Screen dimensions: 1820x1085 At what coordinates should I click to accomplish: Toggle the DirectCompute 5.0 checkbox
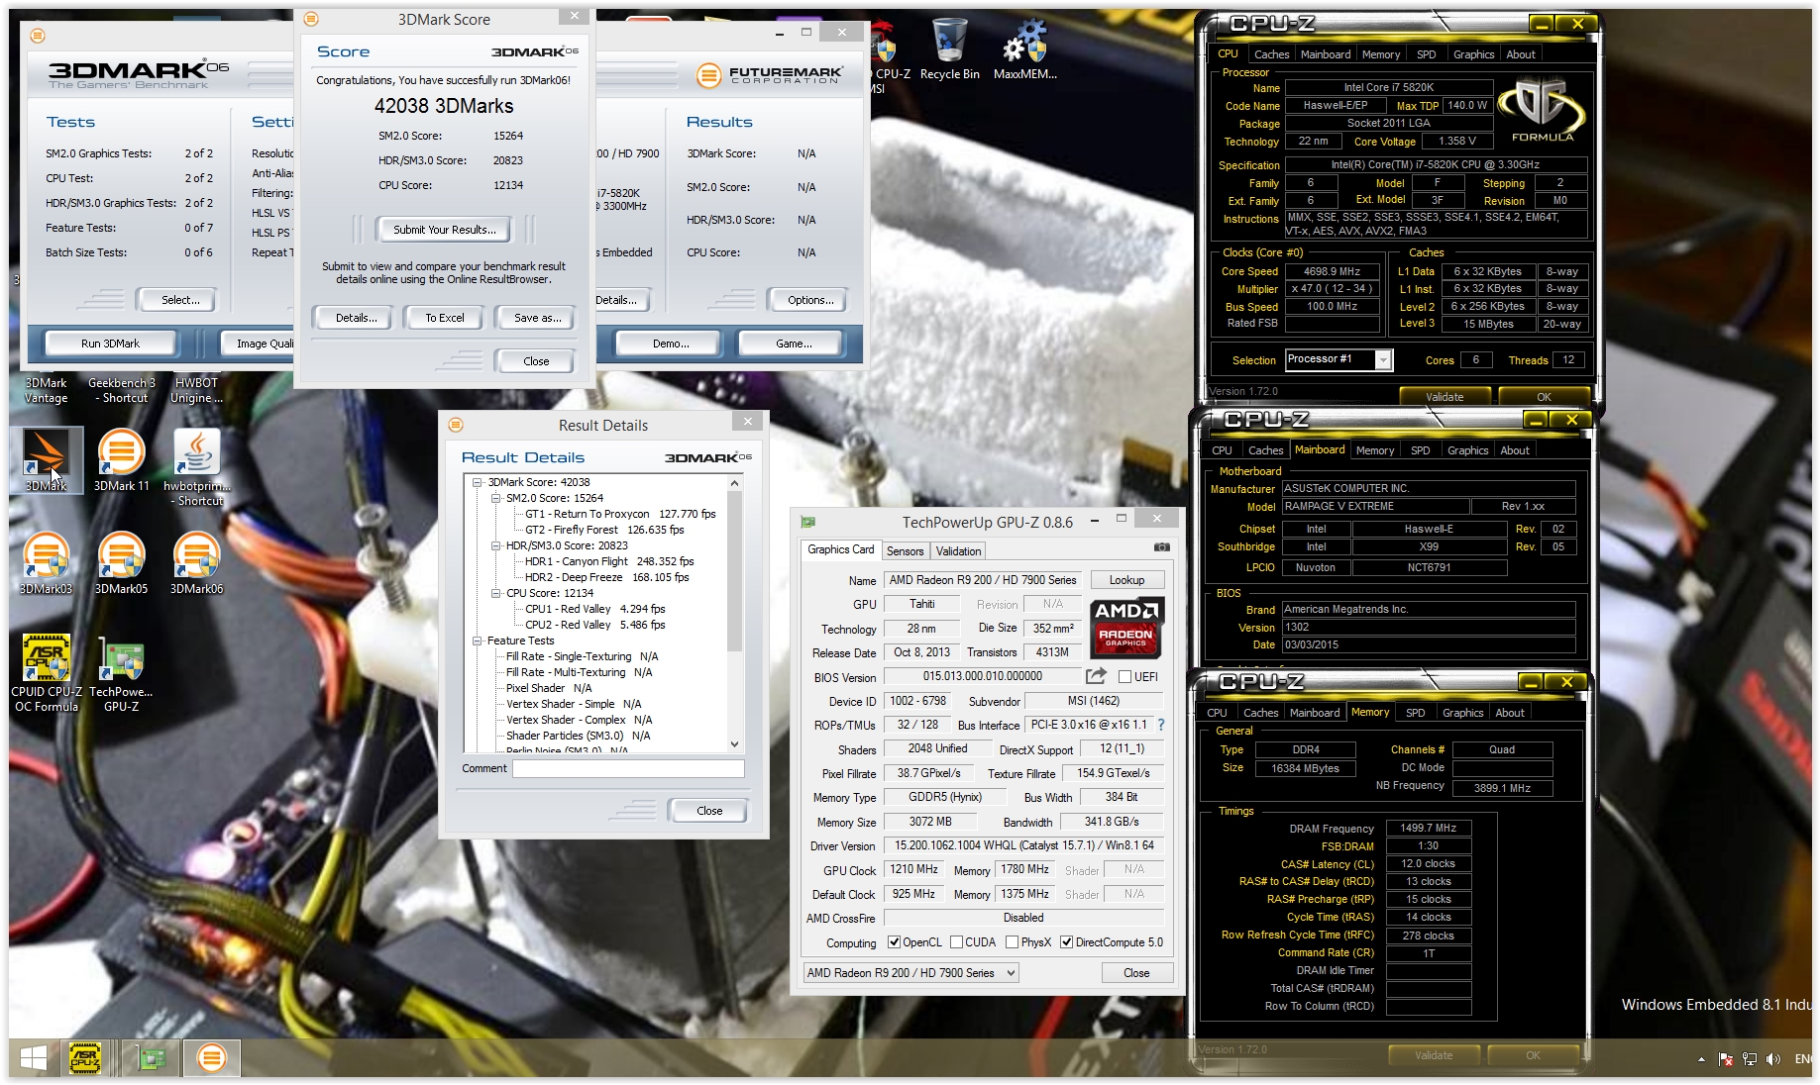click(x=1067, y=942)
